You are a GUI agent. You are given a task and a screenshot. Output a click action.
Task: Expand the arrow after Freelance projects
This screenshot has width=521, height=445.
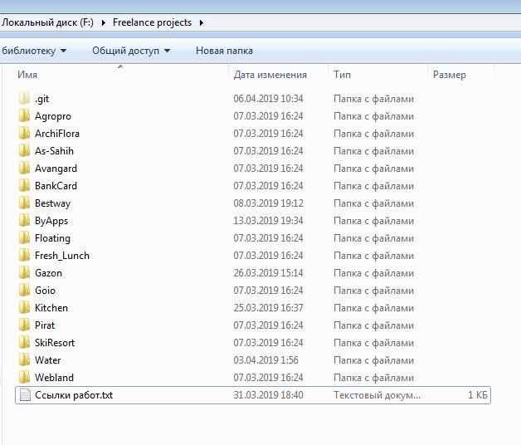tap(202, 22)
